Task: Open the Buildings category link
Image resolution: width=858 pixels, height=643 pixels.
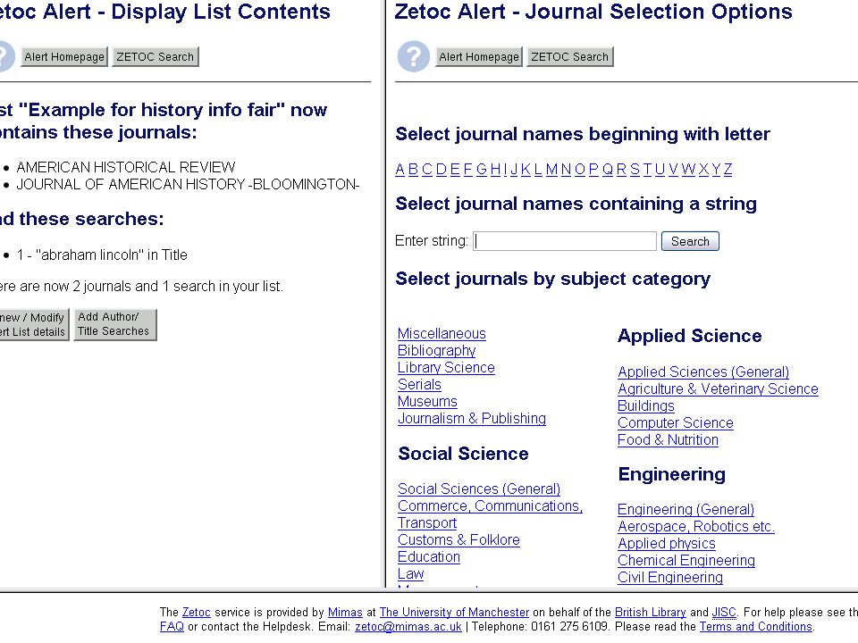Action: (645, 405)
